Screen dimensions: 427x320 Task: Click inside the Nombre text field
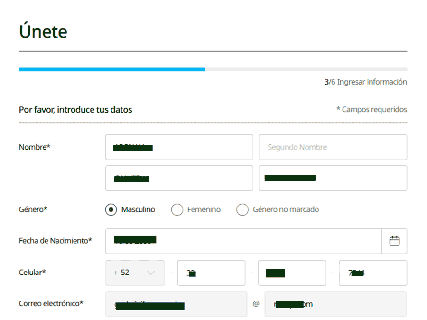tap(179, 147)
